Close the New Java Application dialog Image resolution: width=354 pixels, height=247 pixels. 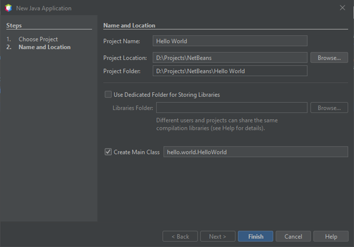click(x=342, y=8)
